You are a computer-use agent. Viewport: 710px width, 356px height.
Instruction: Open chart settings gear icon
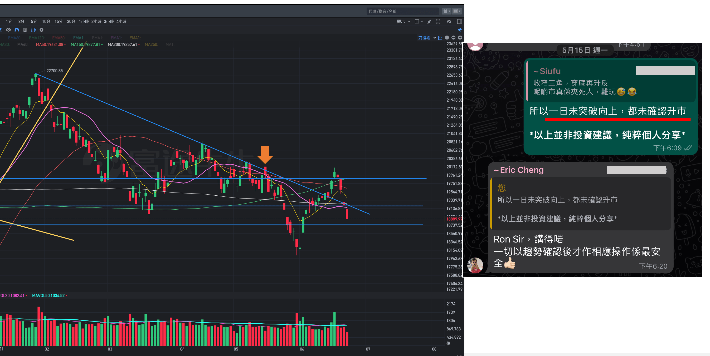coord(42,30)
